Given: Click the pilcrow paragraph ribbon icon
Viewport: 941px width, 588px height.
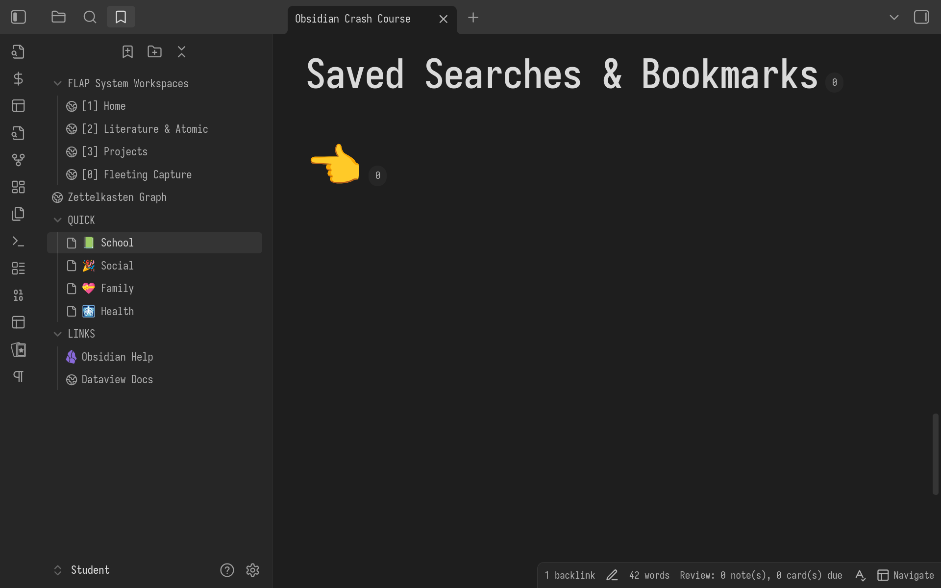Looking at the screenshot, I should [19, 376].
